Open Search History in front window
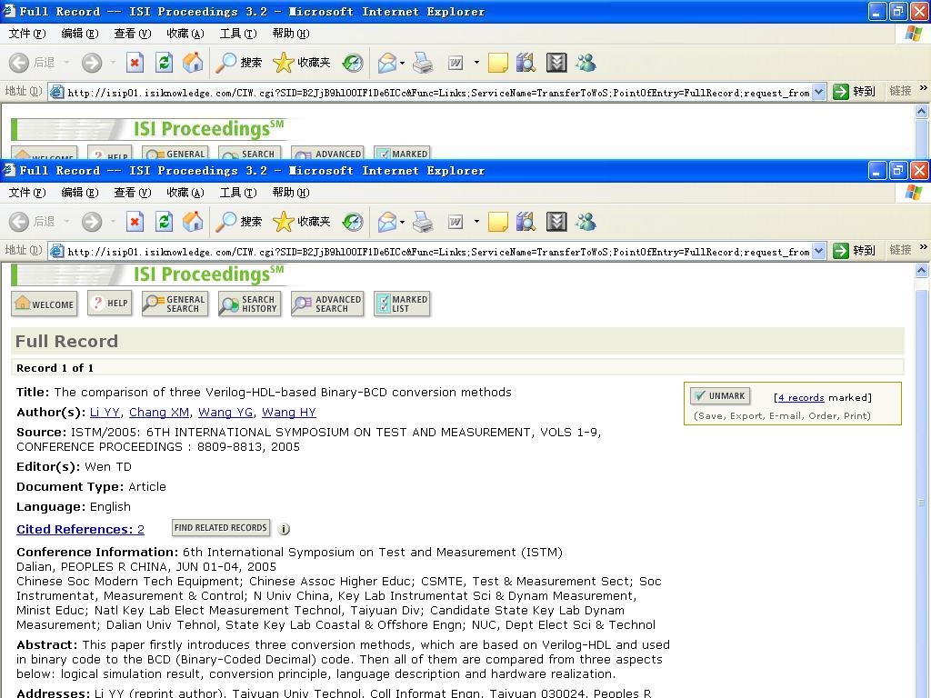 [248, 304]
